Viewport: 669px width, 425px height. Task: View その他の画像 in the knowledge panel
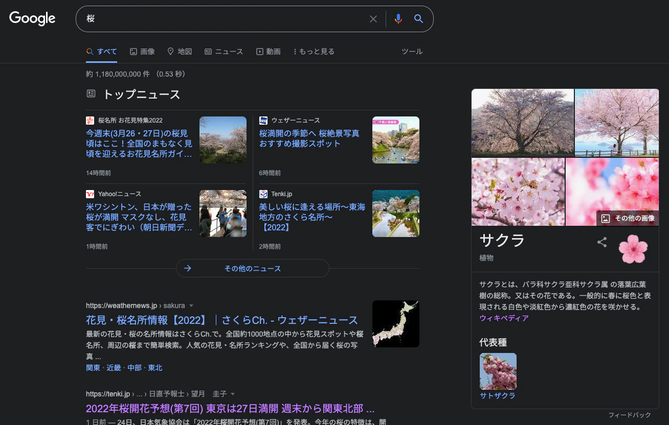628,218
